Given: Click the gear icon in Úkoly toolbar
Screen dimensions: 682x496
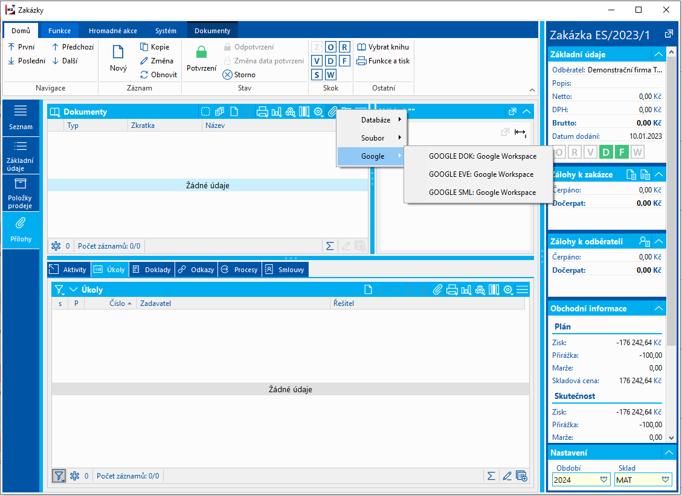Looking at the screenshot, I should [x=508, y=290].
